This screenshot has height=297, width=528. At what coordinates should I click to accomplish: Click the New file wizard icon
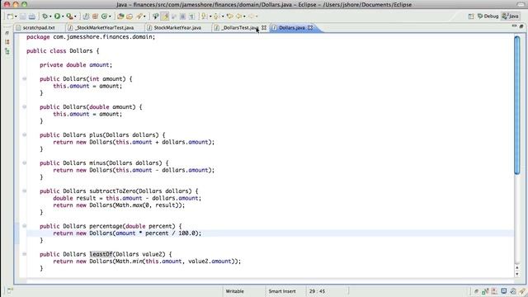pos(11,16)
